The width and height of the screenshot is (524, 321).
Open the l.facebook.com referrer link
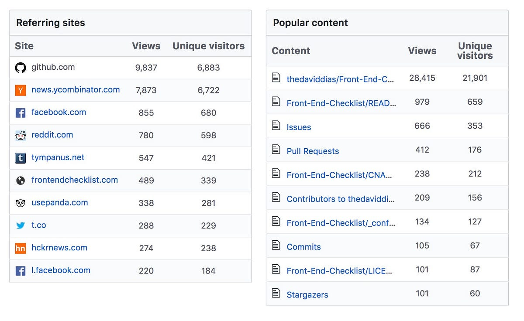(x=61, y=270)
